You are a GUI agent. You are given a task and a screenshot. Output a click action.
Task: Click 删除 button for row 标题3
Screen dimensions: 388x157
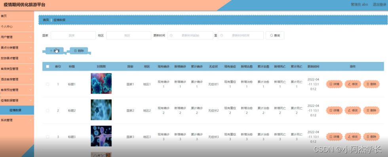(x=371, y=137)
